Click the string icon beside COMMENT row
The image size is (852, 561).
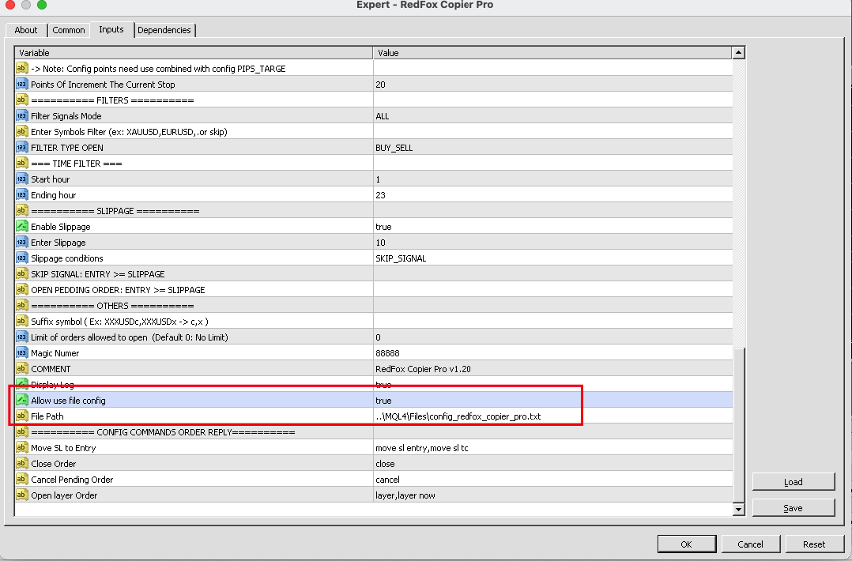tap(22, 369)
